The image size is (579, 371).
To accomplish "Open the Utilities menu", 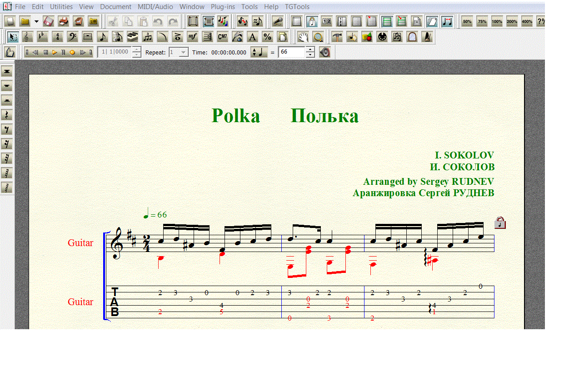I will click(x=61, y=7).
